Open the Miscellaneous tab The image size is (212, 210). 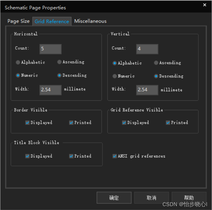coord(90,21)
